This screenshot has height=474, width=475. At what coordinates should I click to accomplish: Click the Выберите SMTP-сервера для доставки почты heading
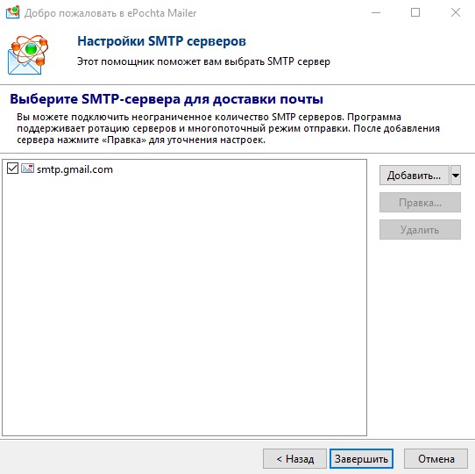[x=167, y=99]
